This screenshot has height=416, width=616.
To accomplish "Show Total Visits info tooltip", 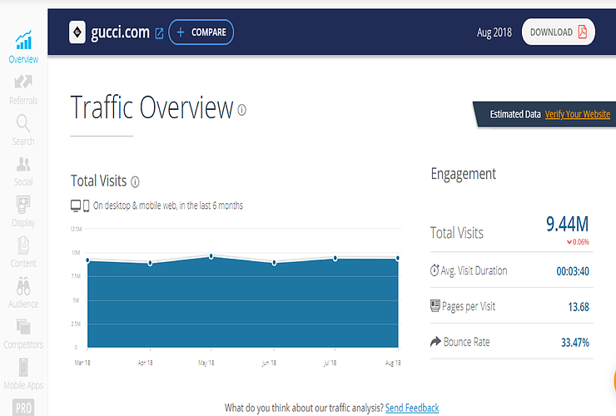I will 135,181.
